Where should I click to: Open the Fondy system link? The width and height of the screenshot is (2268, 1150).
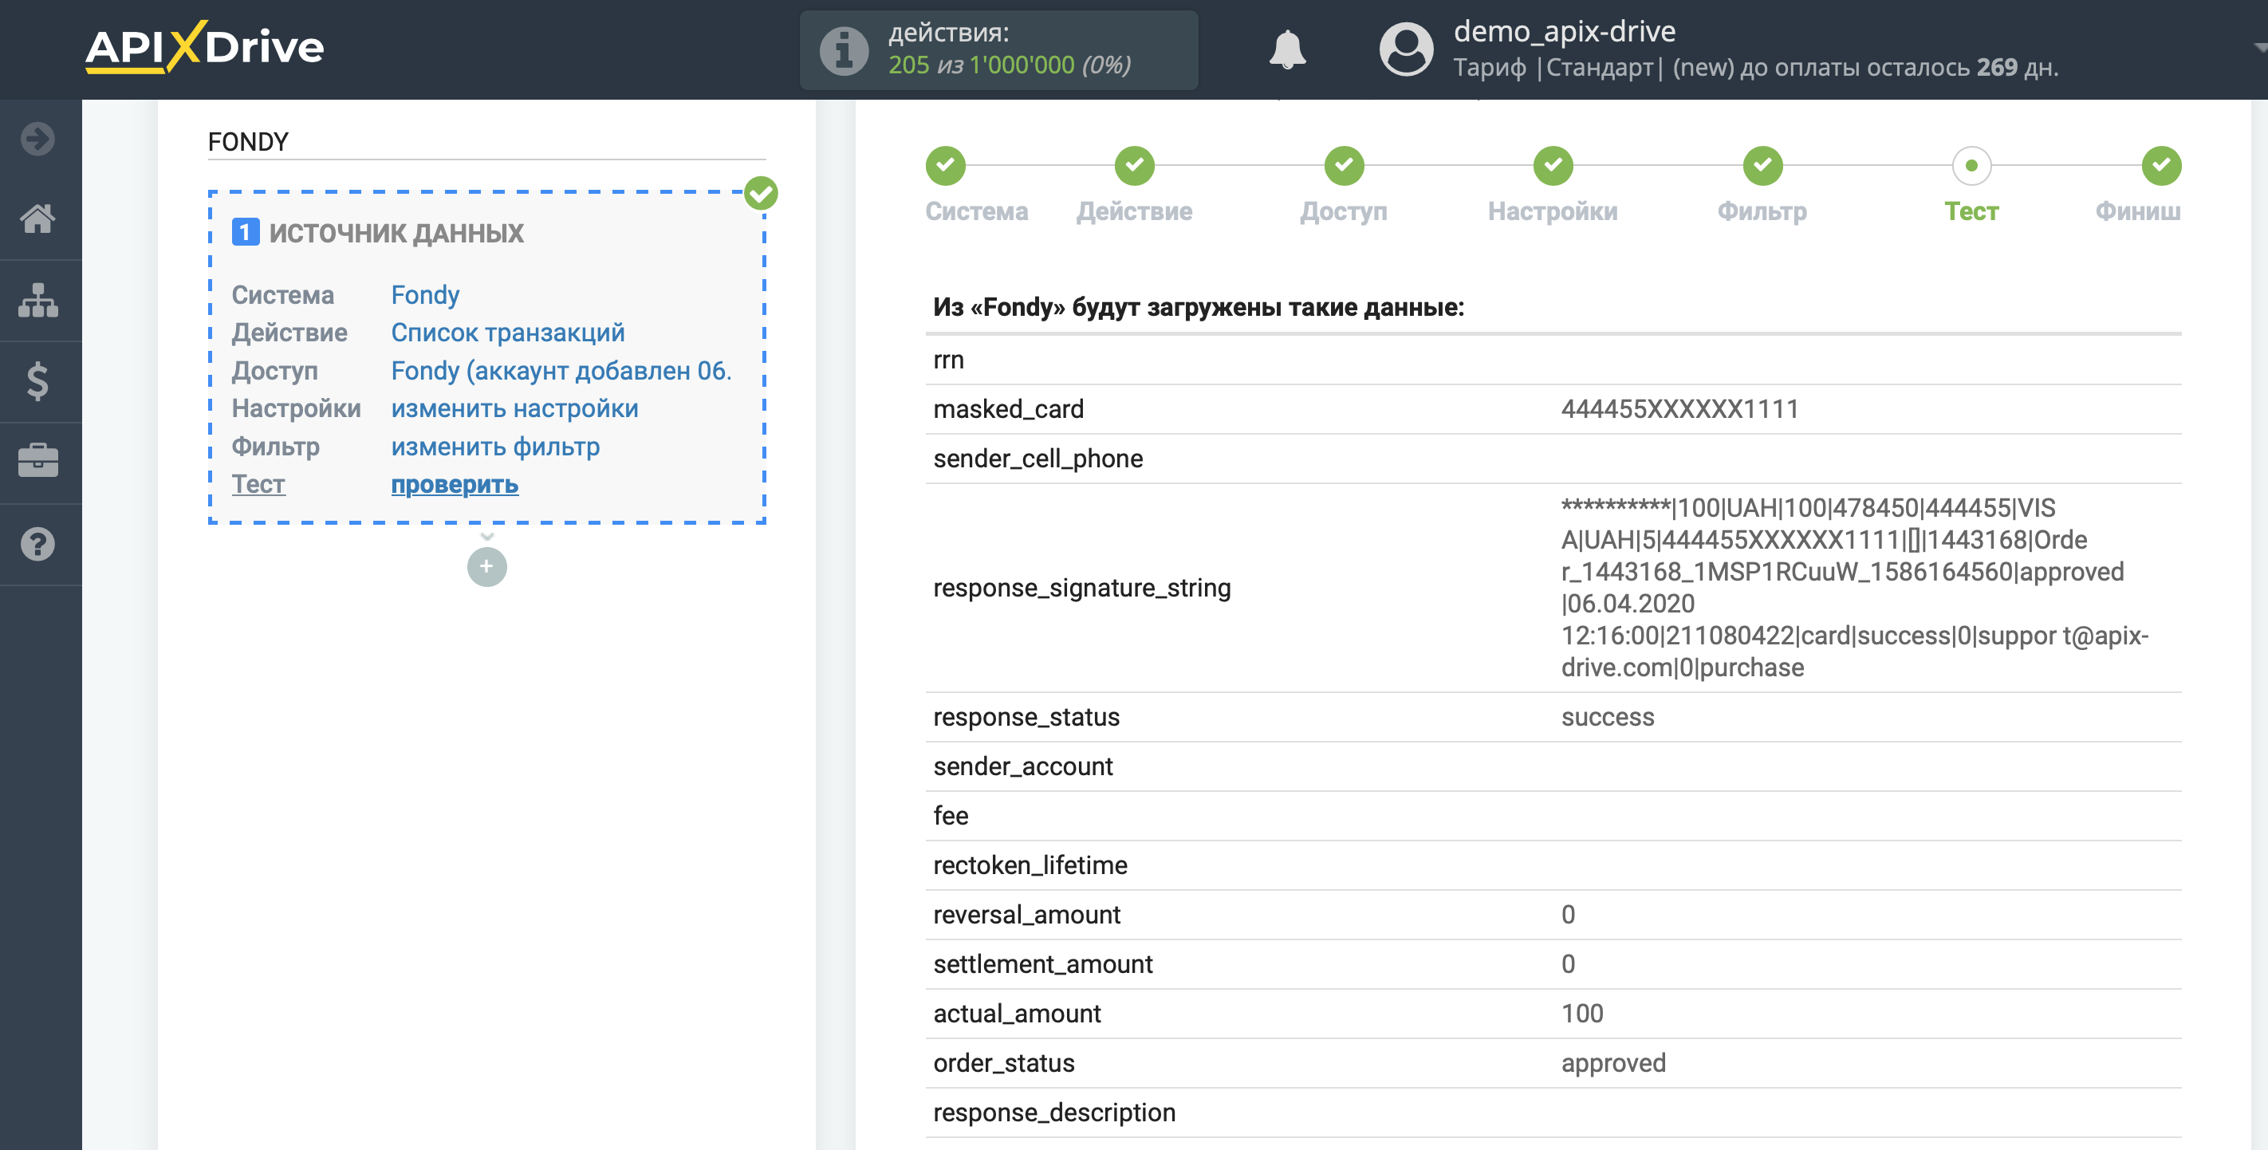[425, 294]
